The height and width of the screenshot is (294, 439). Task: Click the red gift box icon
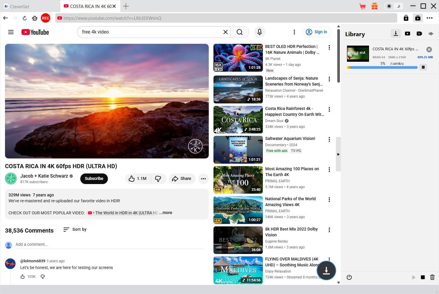(374, 6)
